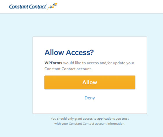Click the word 'Access' in the heading
Image resolution: width=163 pixels, height=137 pixels.
(77, 52)
